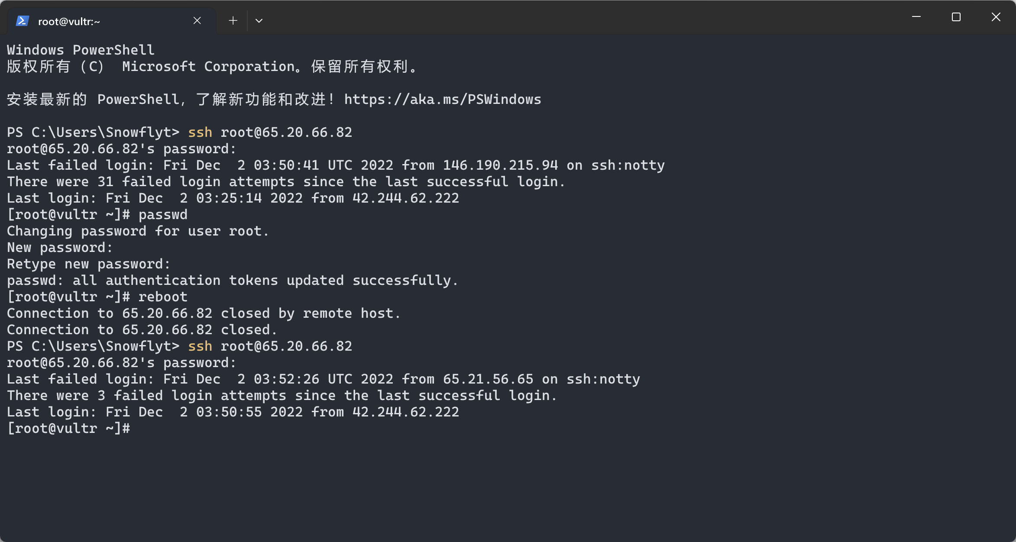Viewport: 1016px width, 542px height.
Task: Click the reboot command in the output
Action: click(x=163, y=297)
